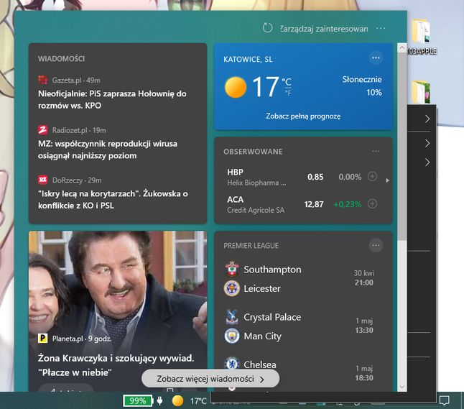Click the PREMIER LEAGUE section heading
Image resolution: width=464 pixels, height=409 pixels.
[251, 246]
